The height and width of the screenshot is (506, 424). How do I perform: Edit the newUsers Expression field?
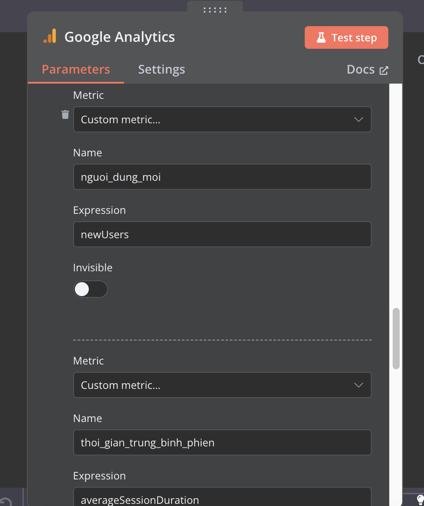coord(222,234)
